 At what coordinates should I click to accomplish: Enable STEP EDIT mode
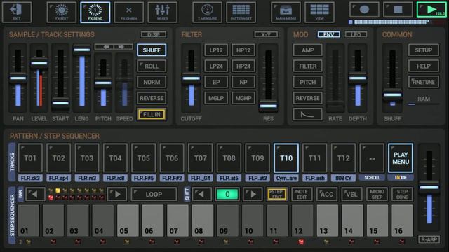click(x=276, y=195)
